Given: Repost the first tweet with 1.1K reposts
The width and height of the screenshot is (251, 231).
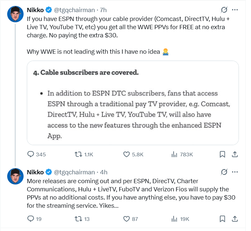Looking at the screenshot, I should click(x=79, y=154).
